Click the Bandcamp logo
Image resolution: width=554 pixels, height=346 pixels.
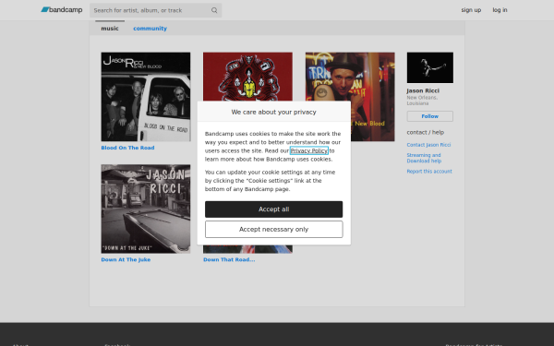click(x=62, y=10)
